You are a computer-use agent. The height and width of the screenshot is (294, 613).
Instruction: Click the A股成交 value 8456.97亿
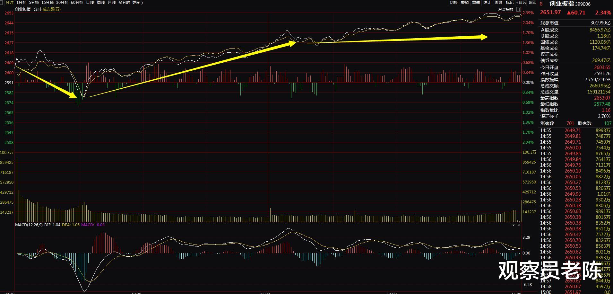[600, 30]
